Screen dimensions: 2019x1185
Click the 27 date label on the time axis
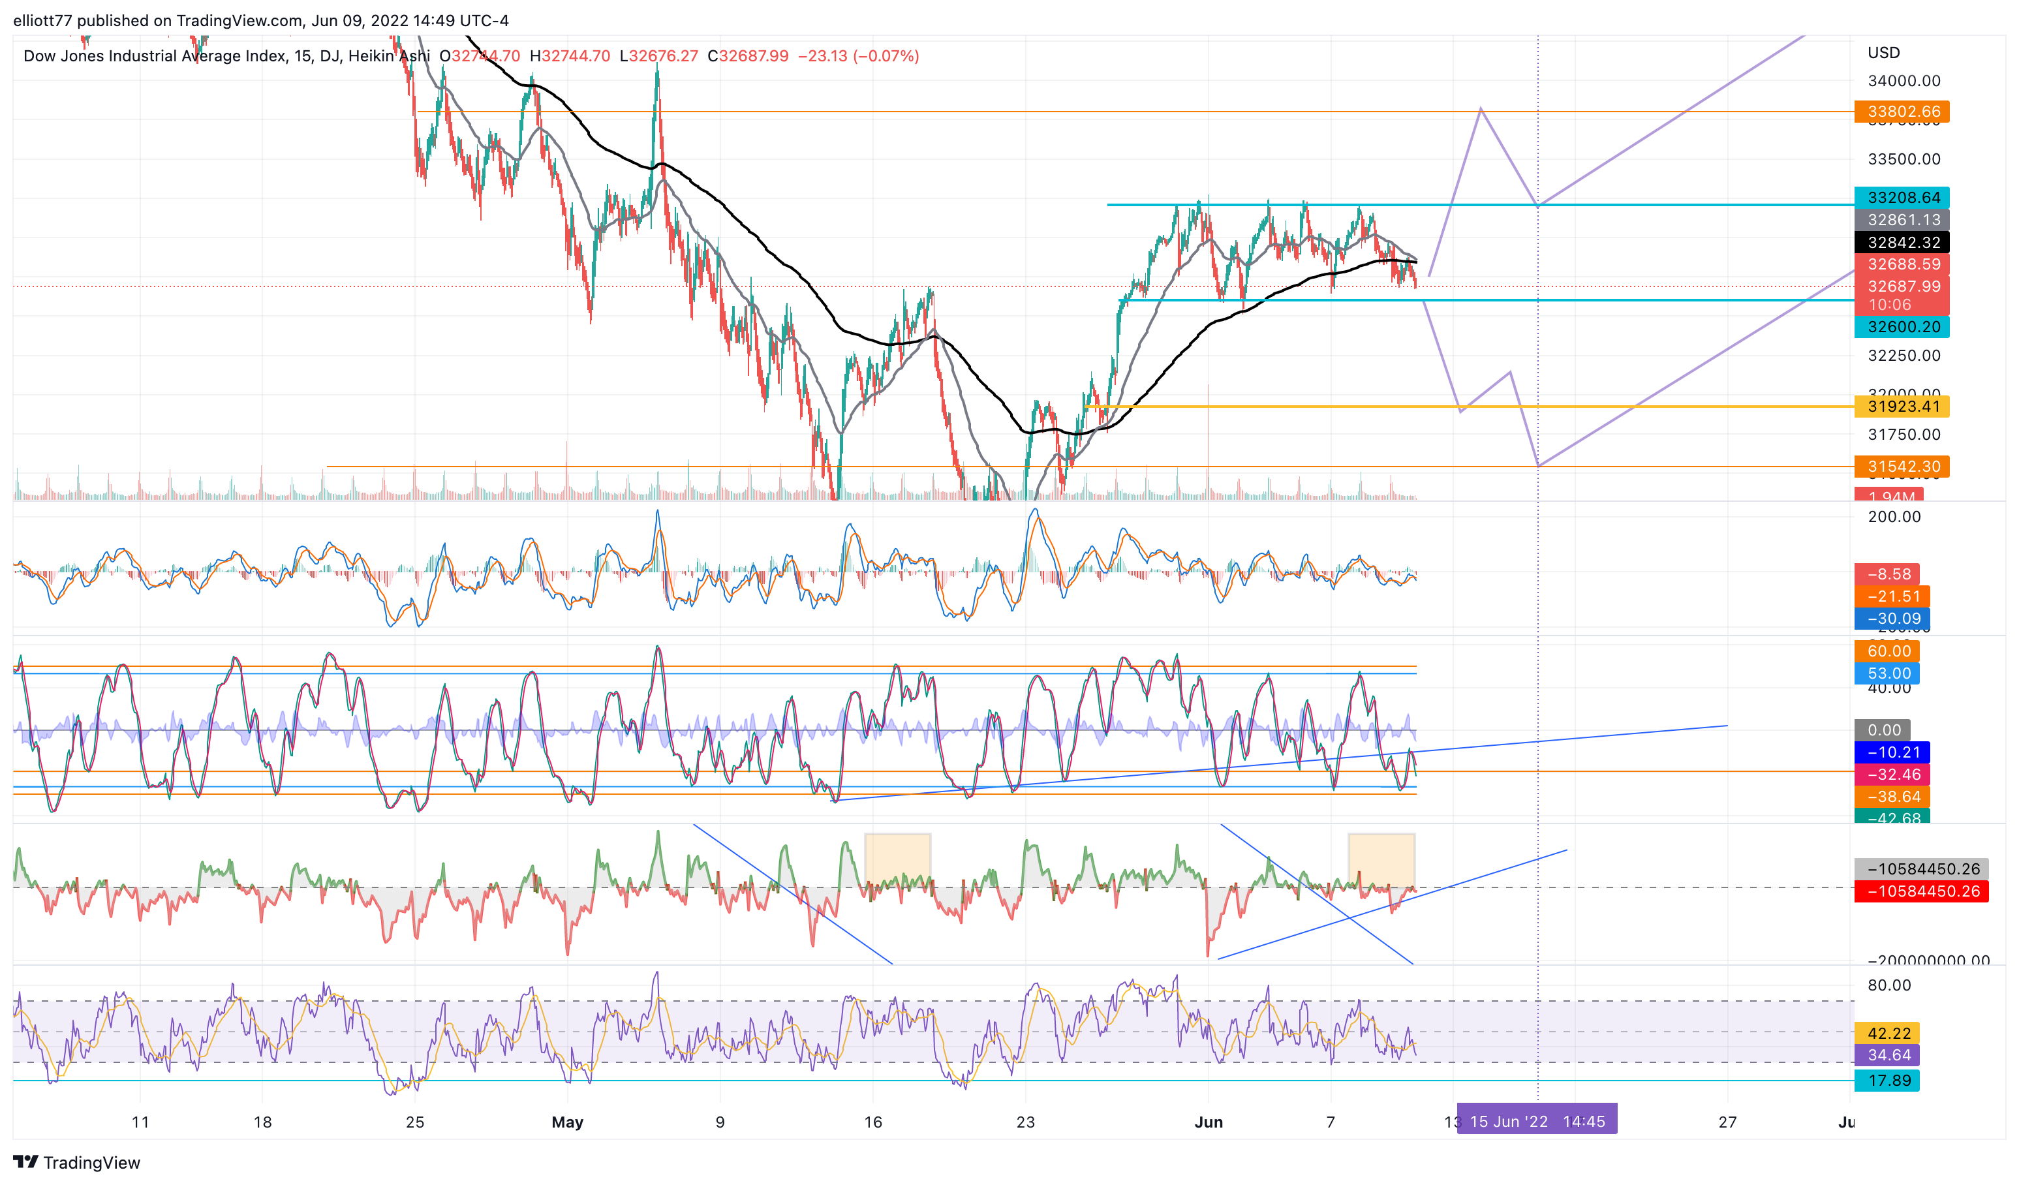[1727, 1122]
